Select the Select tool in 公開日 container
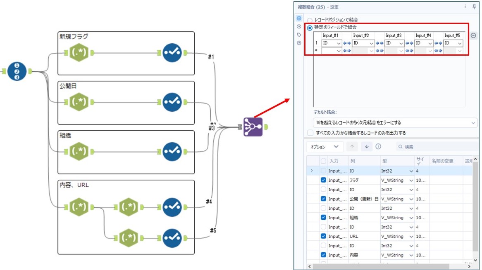The width and height of the screenshot is (482, 270). coord(172,102)
